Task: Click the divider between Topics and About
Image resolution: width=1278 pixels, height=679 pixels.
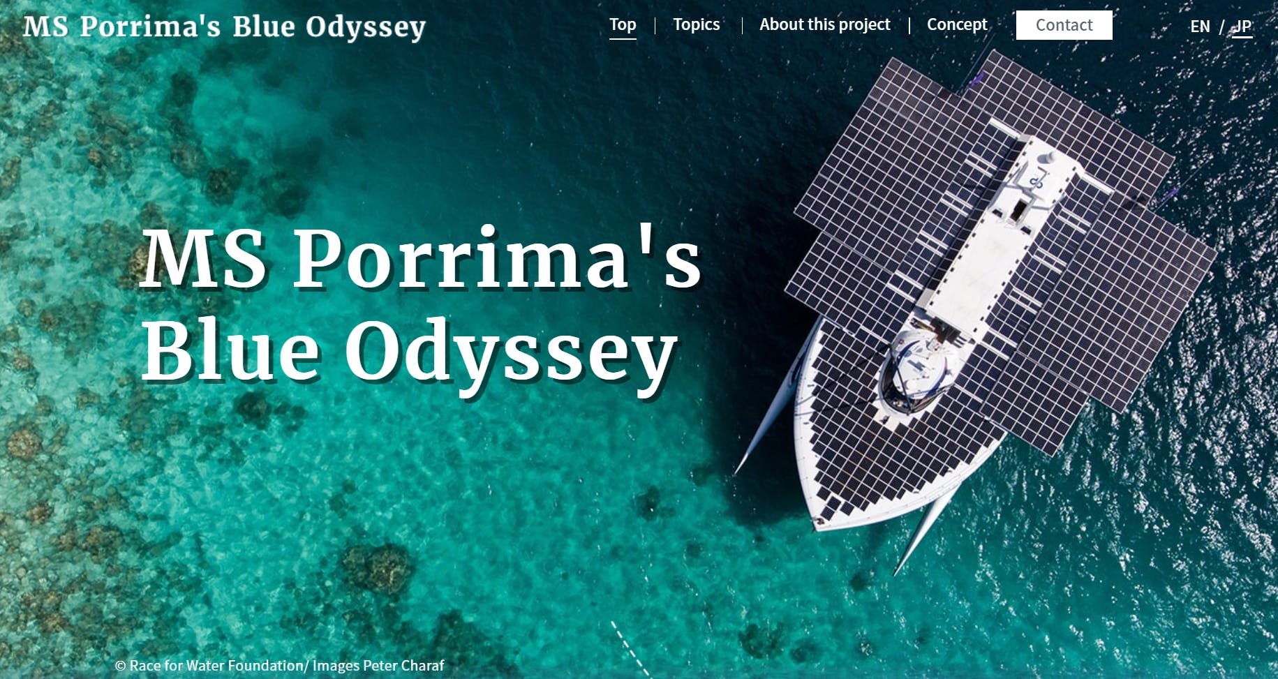Action: pyautogui.click(x=741, y=26)
